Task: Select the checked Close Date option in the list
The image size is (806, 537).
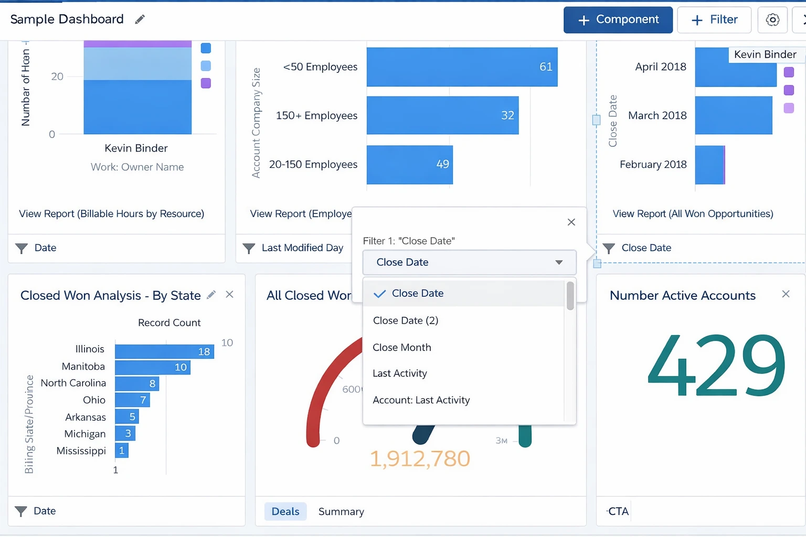Action: [x=418, y=293]
